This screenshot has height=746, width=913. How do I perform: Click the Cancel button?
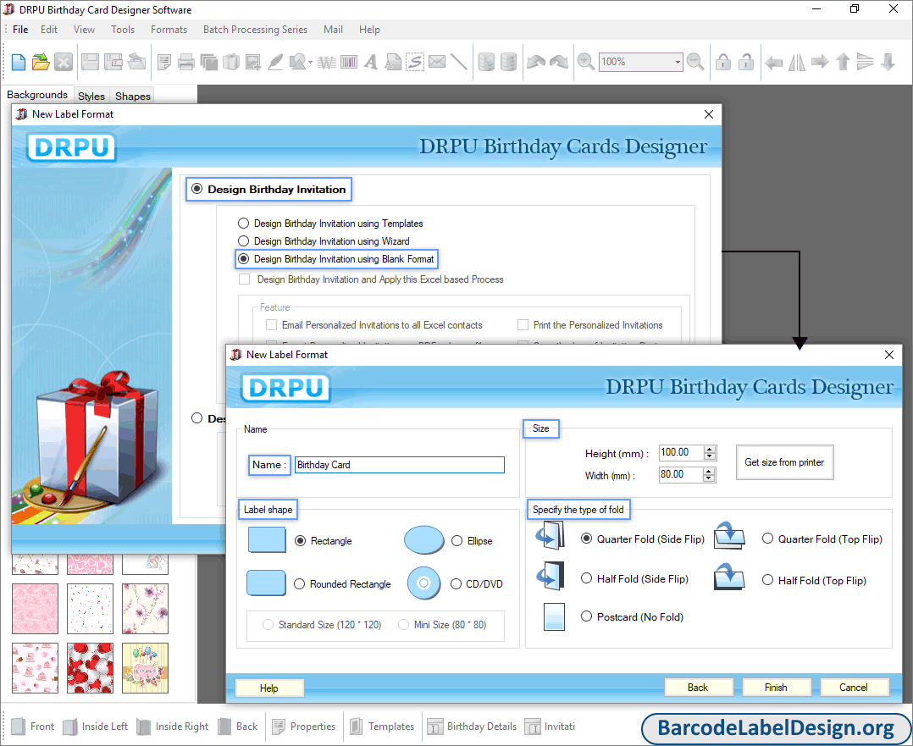[x=854, y=688]
